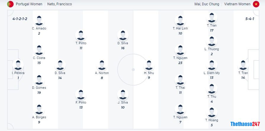This screenshot has height=131, width=265.
Task: Click the Portugal flag icon
Action: tap(10, 4)
